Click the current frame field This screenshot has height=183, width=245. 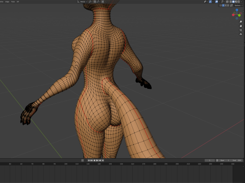coord(210,160)
